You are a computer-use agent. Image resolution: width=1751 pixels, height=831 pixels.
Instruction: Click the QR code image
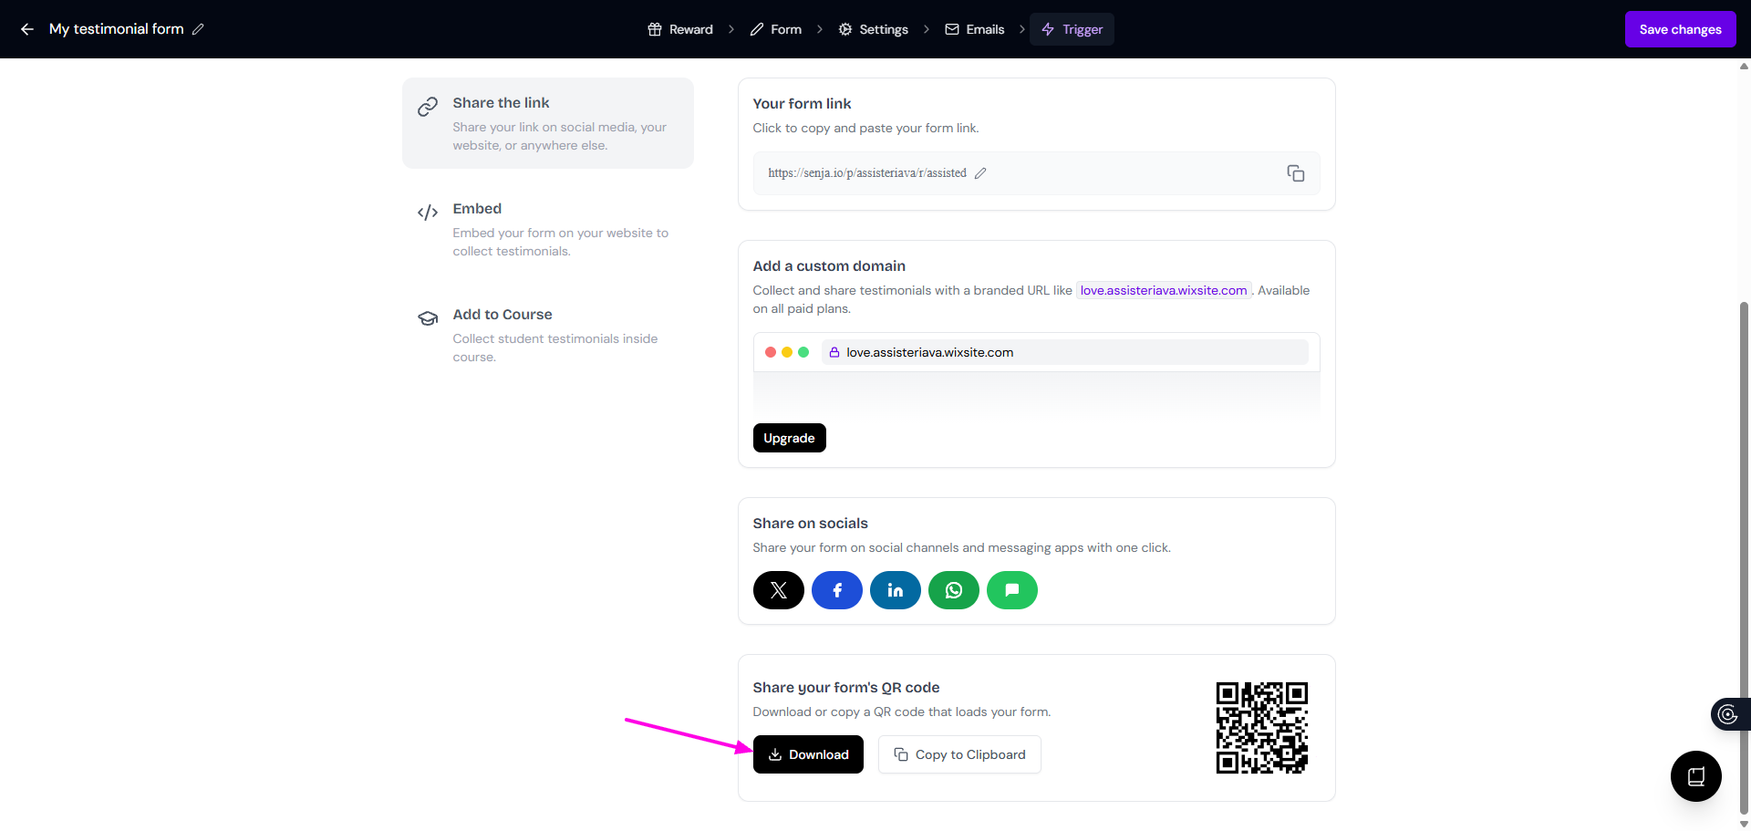point(1261,728)
